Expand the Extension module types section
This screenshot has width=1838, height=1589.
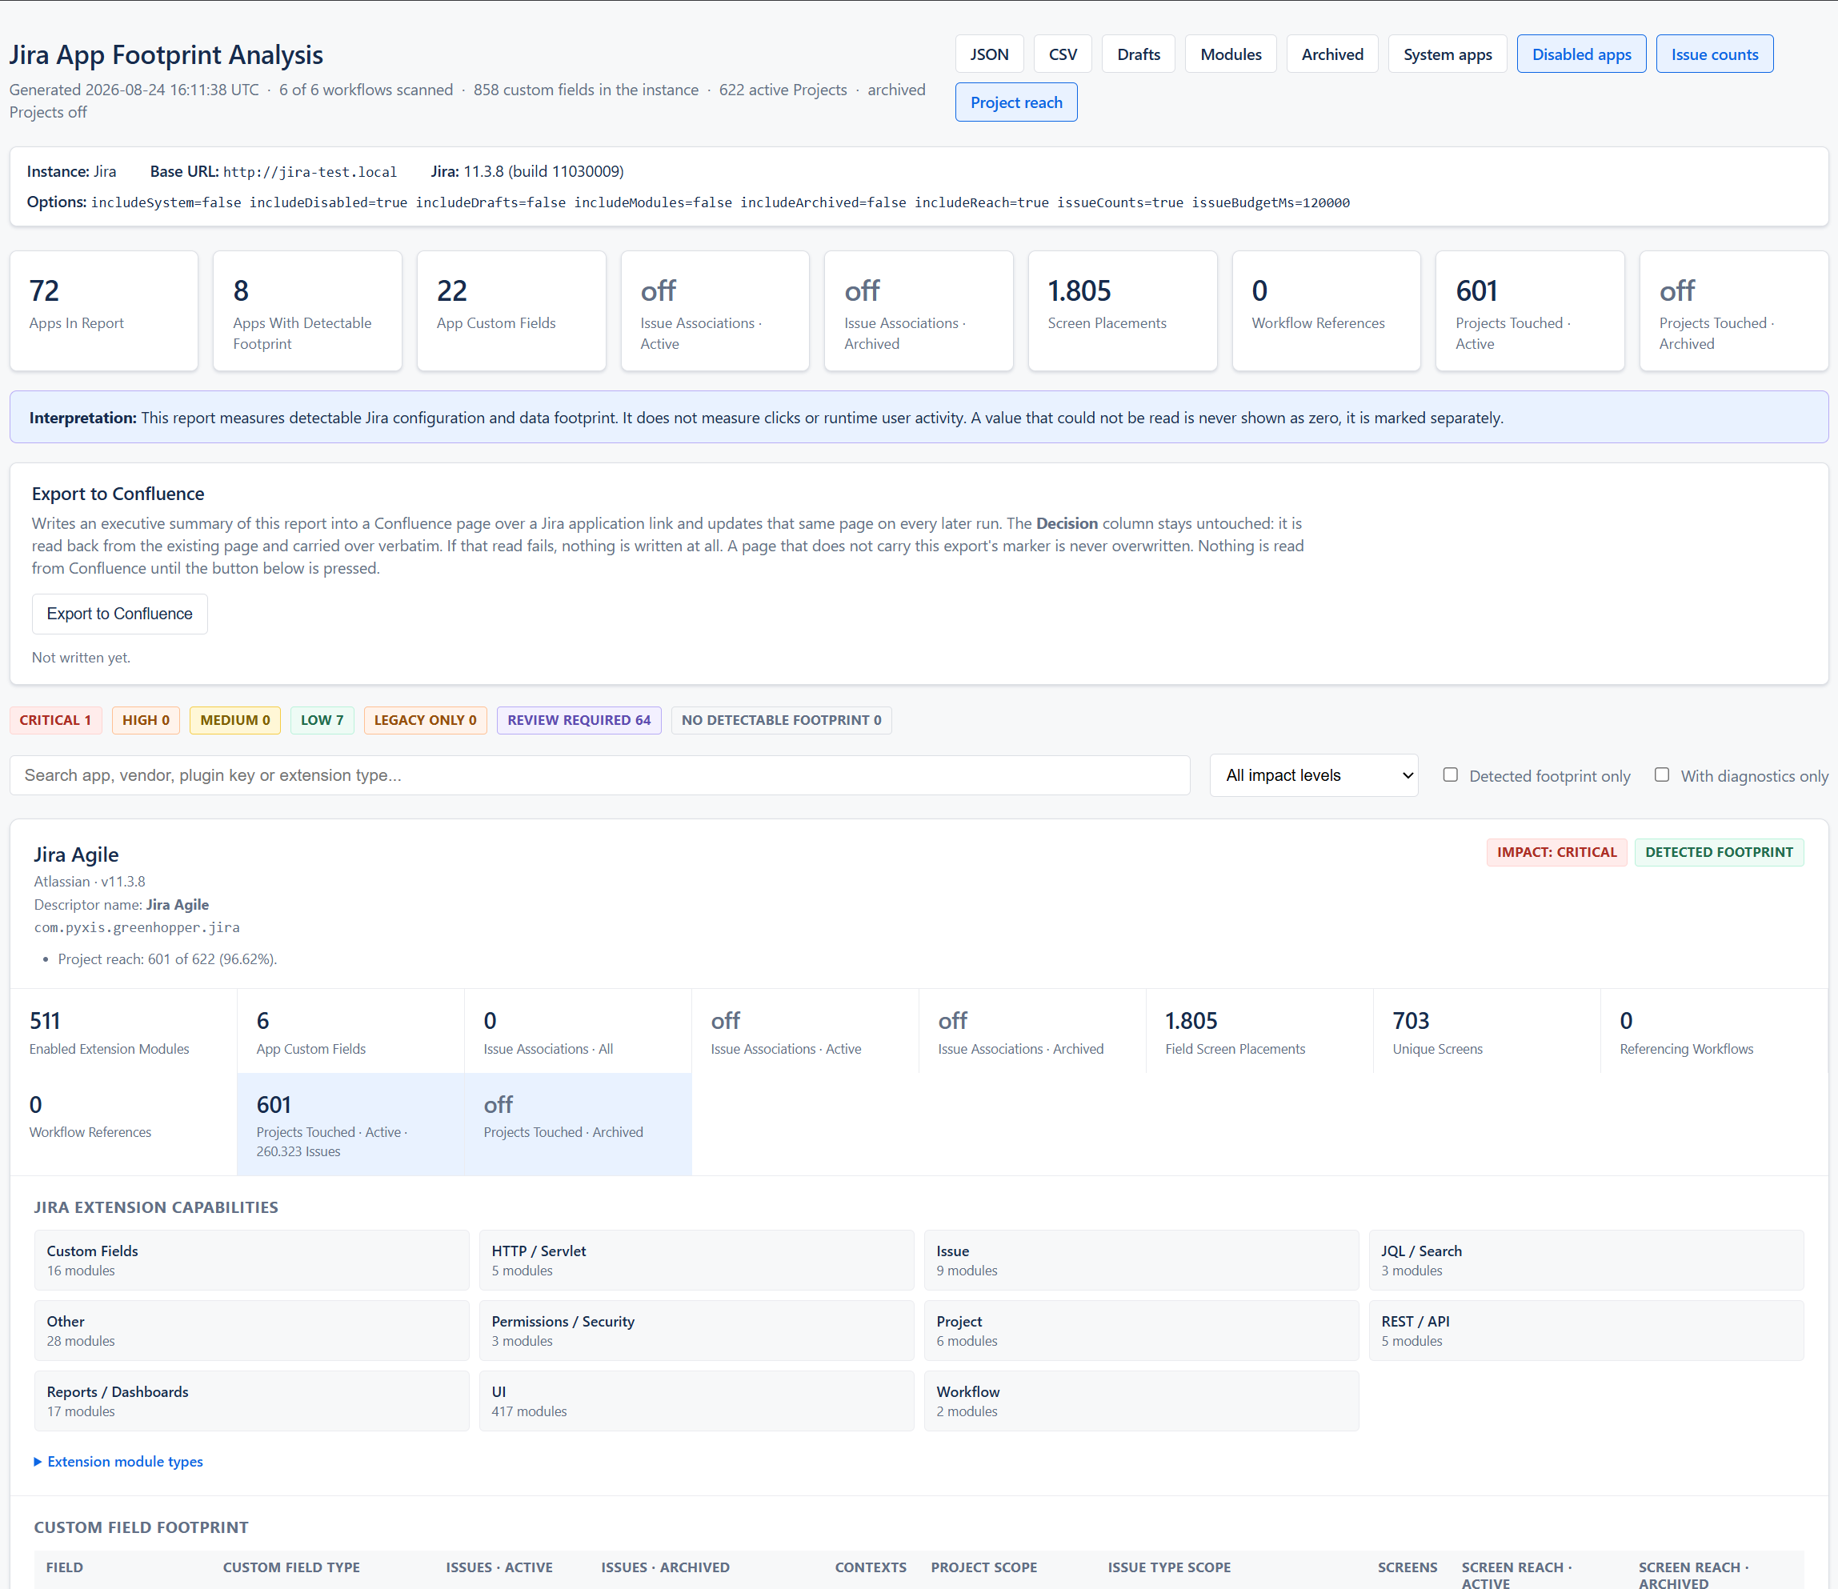point(119,1461)
